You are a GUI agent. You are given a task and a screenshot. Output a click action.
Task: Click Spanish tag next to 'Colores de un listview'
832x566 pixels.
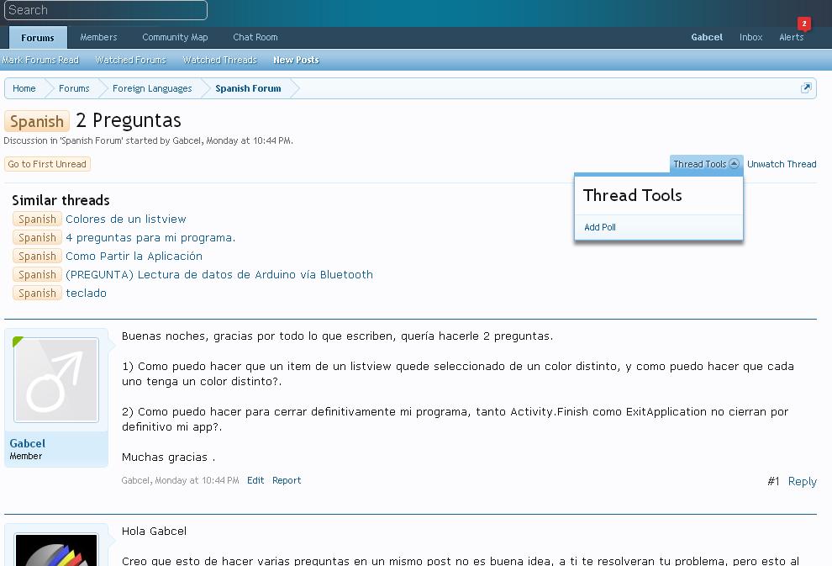pos(37,219)
